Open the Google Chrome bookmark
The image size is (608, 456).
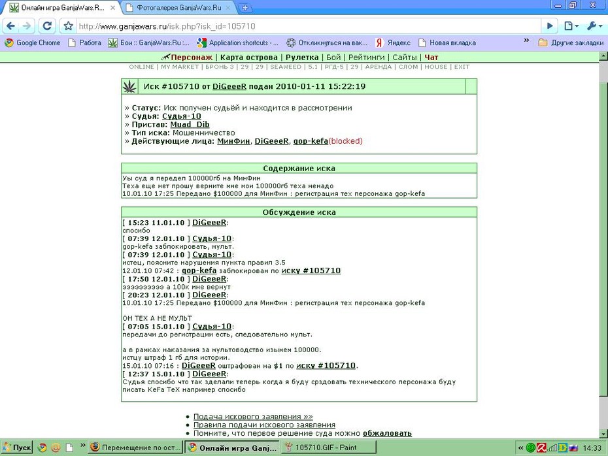coord(33,42)
